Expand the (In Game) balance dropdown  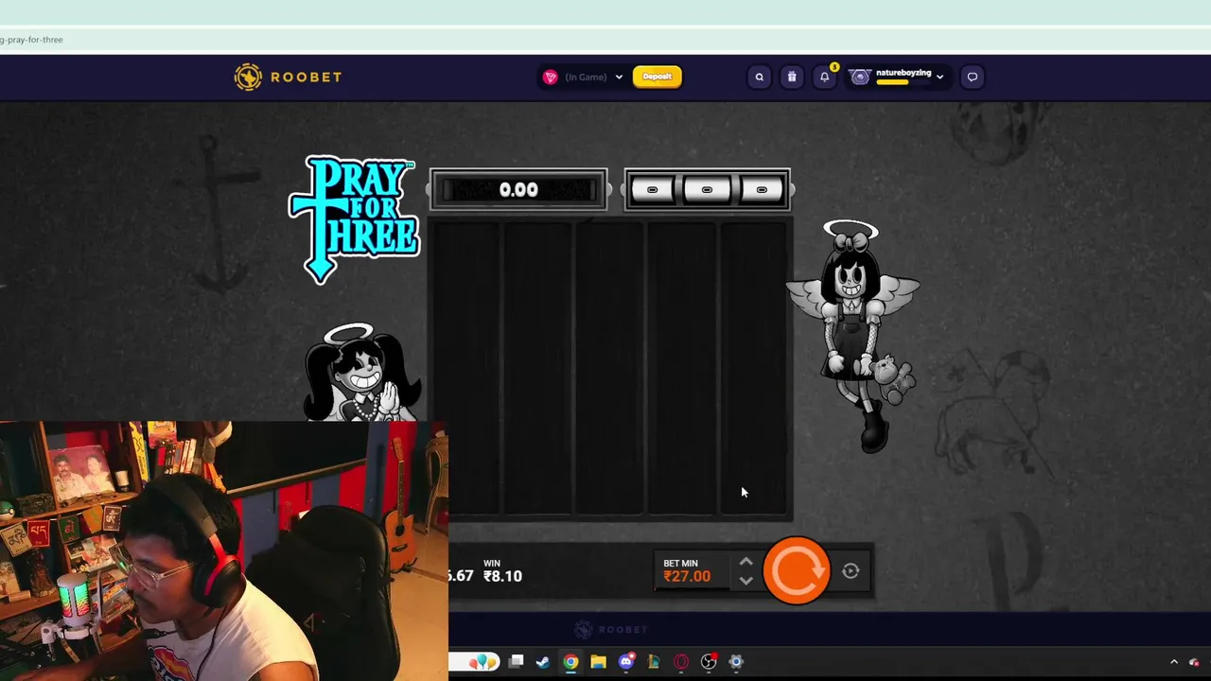[x=619, y=78]
